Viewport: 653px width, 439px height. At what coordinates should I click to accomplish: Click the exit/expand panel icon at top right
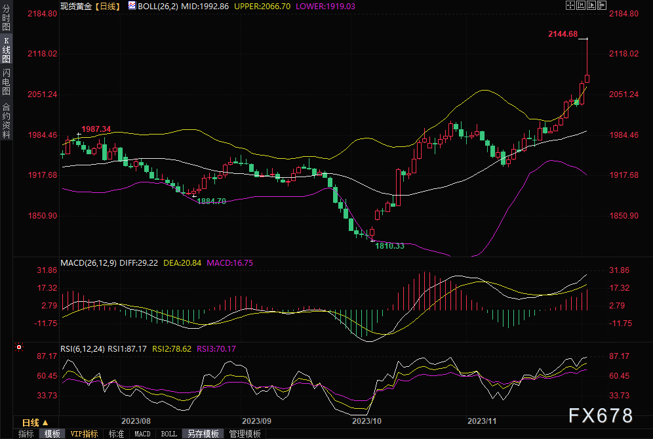pyautogui.click(x=601, y=5)
